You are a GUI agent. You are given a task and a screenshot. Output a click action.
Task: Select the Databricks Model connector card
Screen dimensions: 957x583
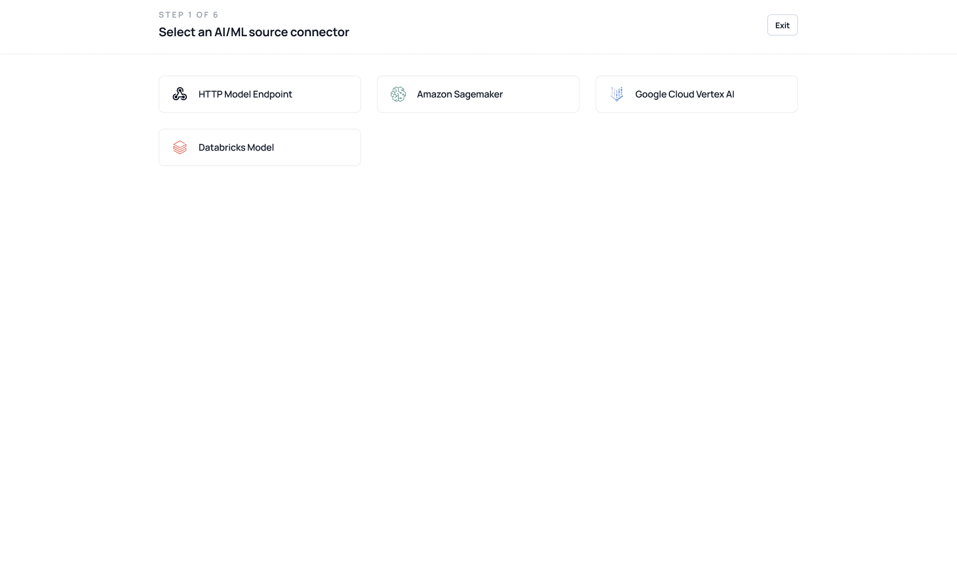[x=260, y=147]
